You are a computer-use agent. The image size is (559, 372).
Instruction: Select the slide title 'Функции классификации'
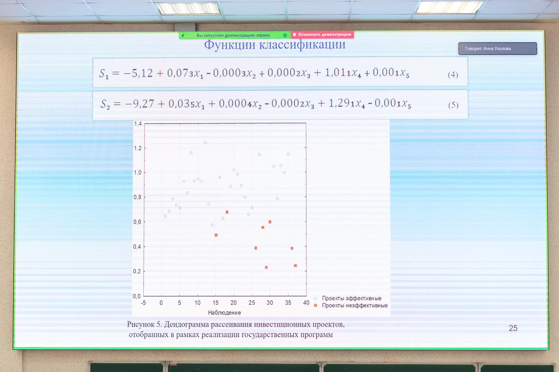point(275,45)
